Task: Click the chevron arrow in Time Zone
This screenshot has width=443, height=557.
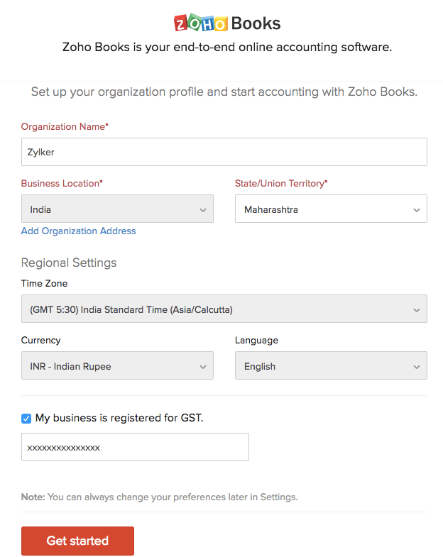Action: tap(416, 310)
